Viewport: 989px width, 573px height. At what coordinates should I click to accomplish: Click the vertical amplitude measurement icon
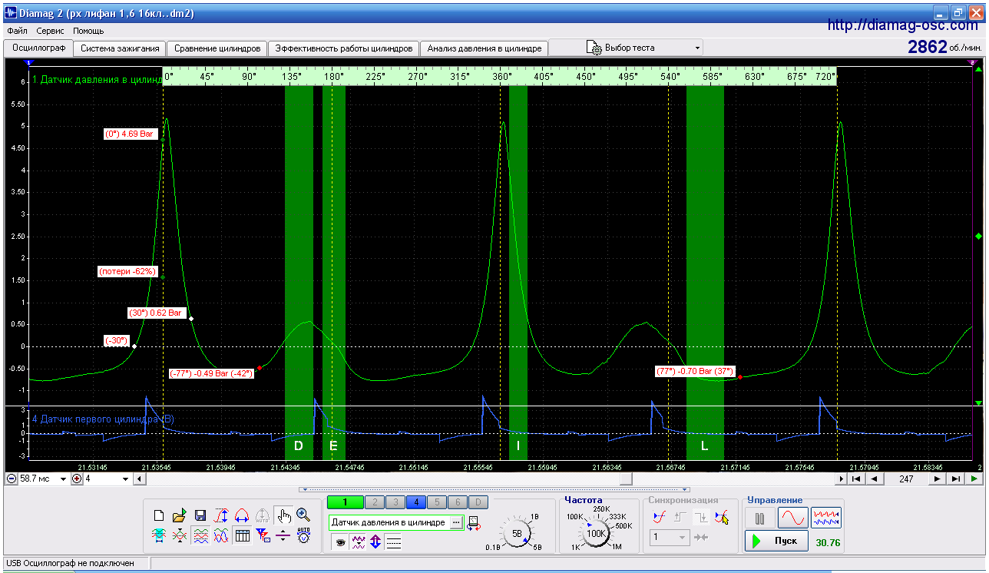click(221, 515)
